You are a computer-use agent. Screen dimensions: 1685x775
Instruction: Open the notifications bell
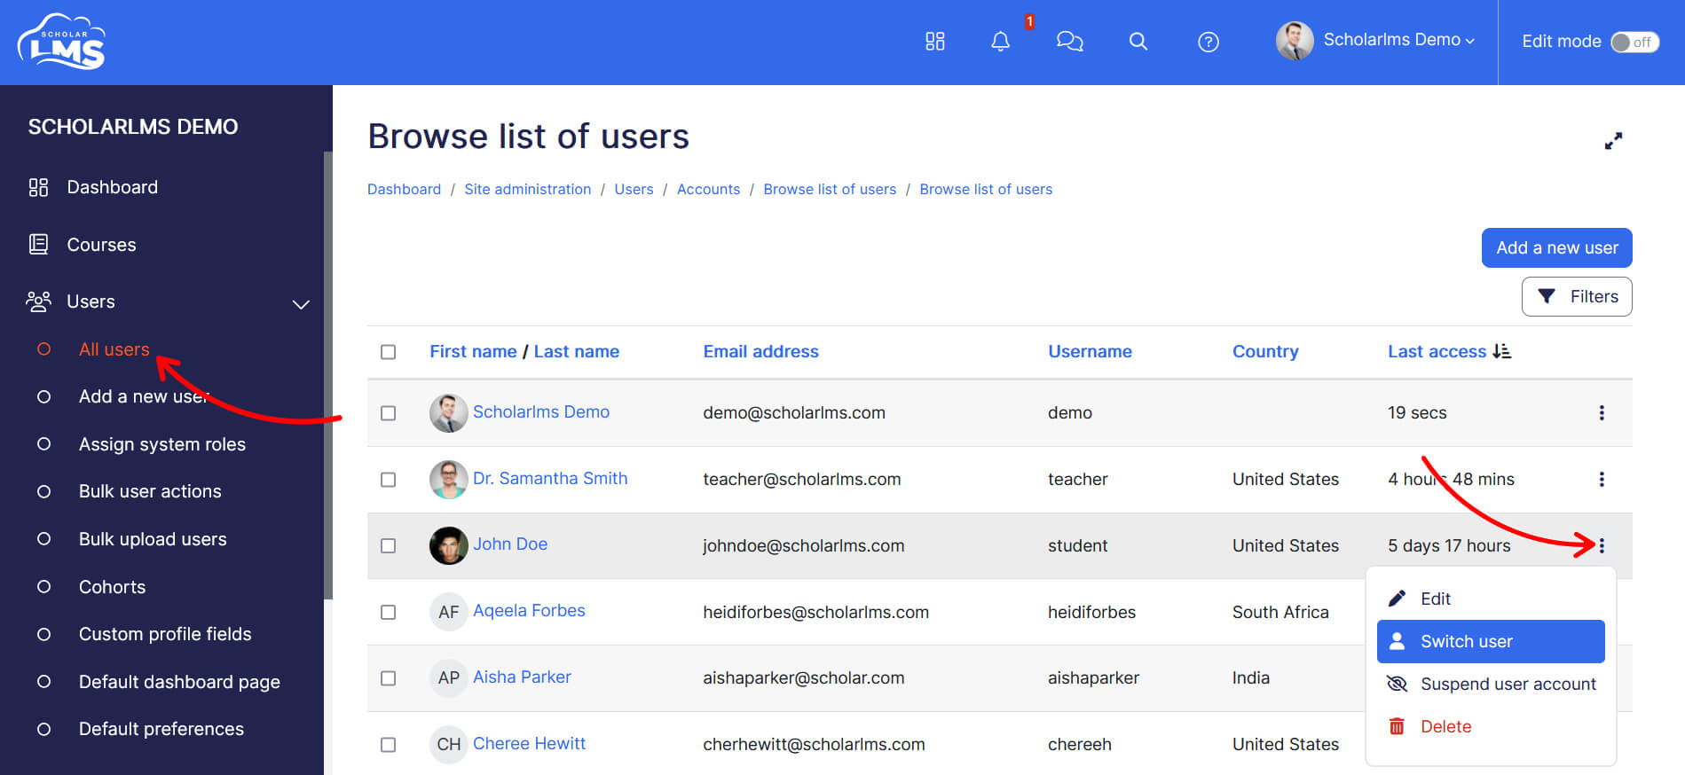click(1001, 42)
